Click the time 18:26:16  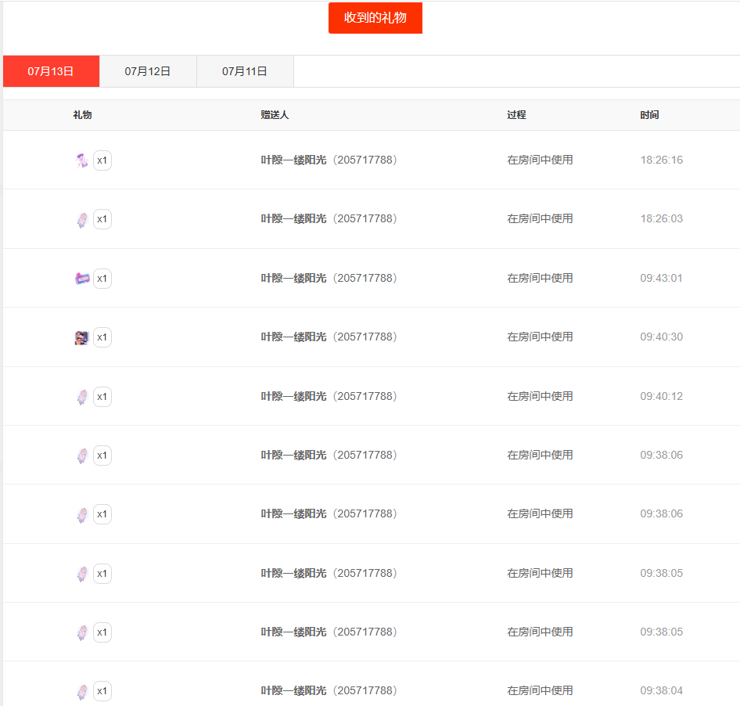pyautogui.click(x=661, y=160)
